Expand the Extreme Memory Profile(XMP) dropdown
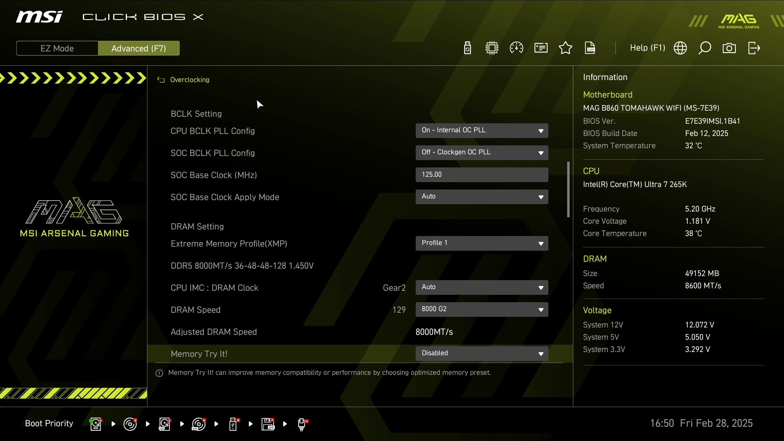Screen dimensions: 784x441 pyautogui.click(x=482, y=243)
